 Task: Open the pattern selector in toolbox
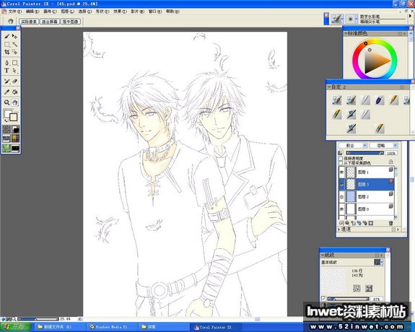(6, 138)
